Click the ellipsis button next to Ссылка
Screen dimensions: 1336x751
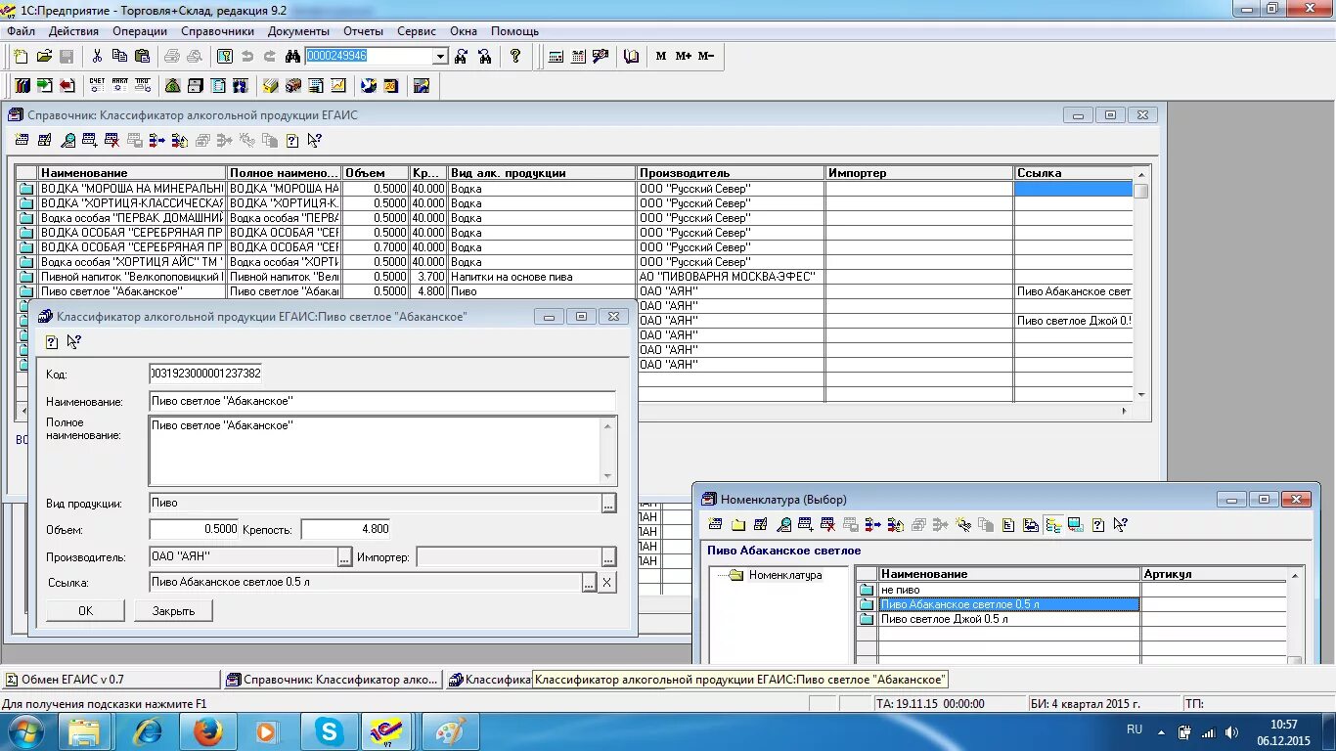(589, 583)
